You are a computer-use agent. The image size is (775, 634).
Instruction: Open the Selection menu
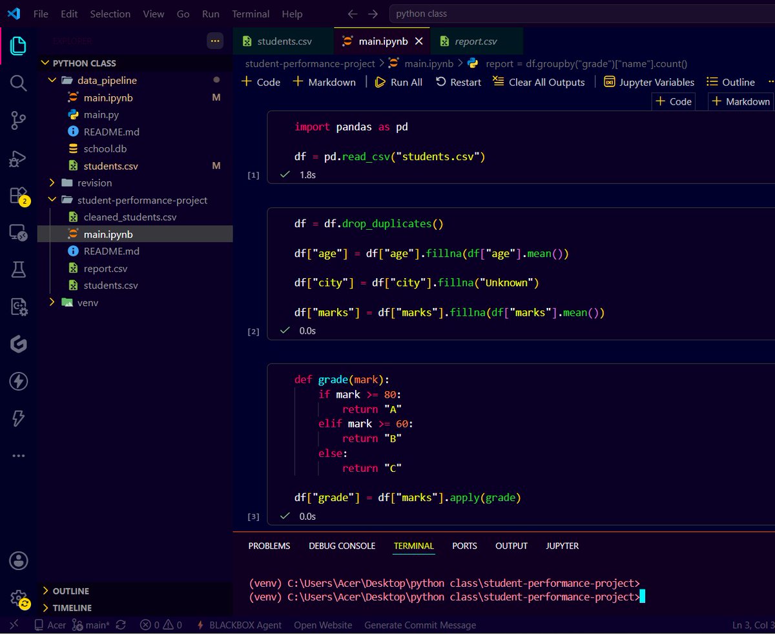[110, 14]
